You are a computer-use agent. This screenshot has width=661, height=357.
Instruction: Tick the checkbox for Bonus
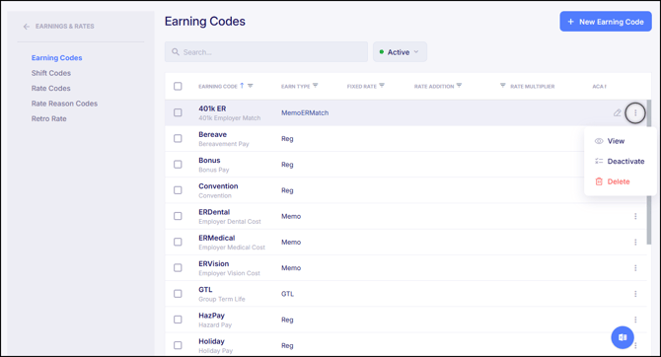tap(178, 165)
